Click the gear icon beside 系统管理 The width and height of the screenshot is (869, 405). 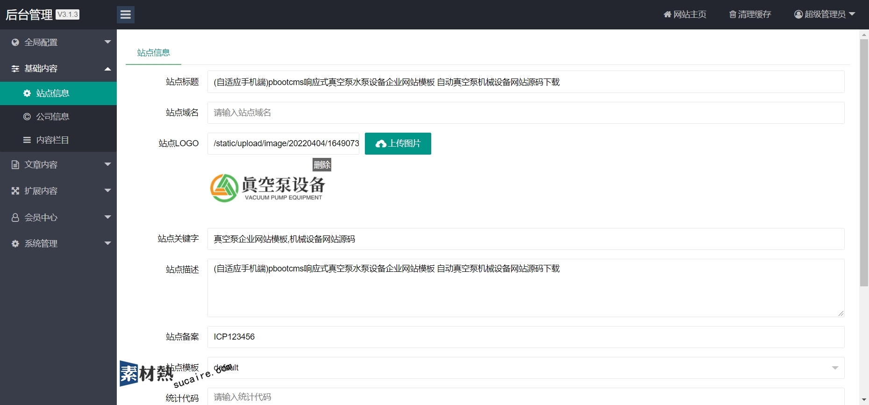[15, 243]
